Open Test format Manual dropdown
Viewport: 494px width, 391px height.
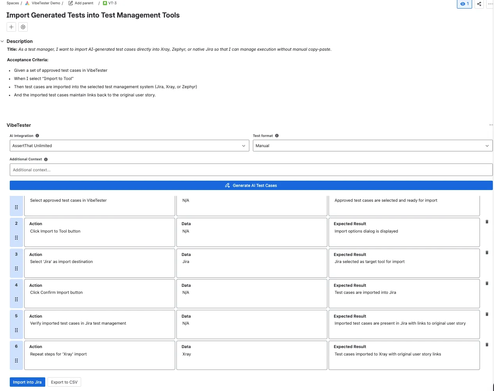click(373, 146)
